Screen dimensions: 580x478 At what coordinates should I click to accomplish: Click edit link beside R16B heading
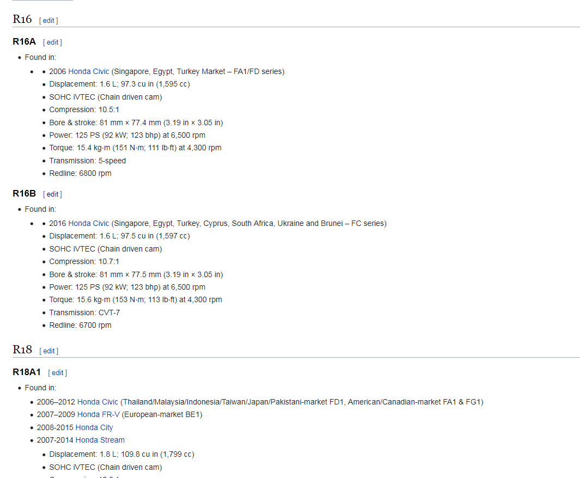click(52, 194)
